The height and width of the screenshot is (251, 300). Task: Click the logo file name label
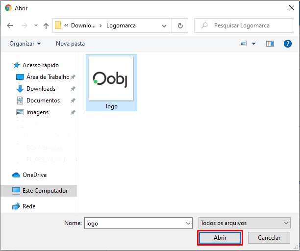[x=112, y=106]
